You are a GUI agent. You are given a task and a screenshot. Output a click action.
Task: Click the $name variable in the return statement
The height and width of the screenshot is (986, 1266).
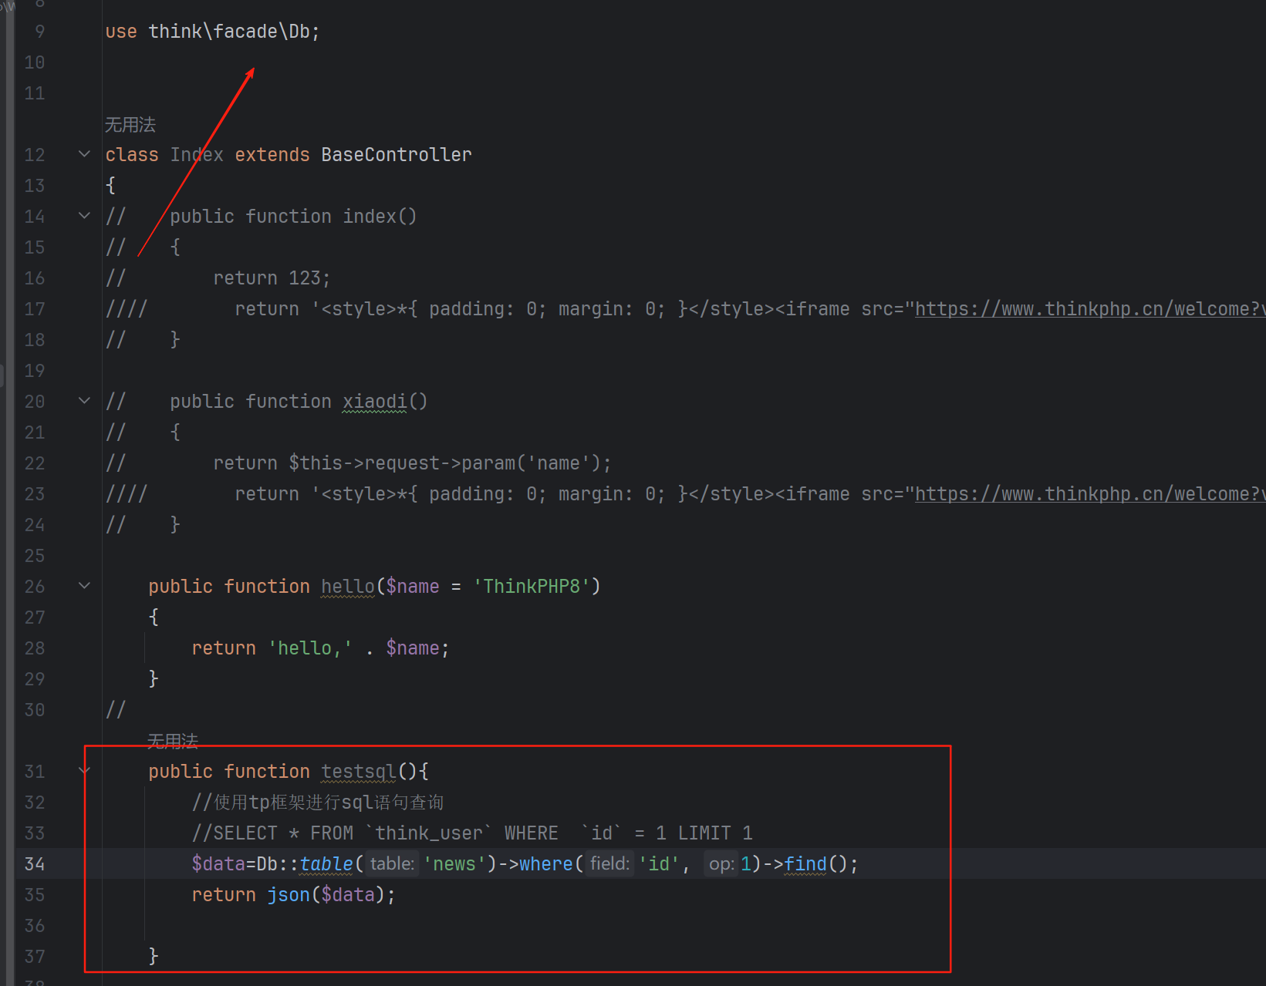pos(413,648)
